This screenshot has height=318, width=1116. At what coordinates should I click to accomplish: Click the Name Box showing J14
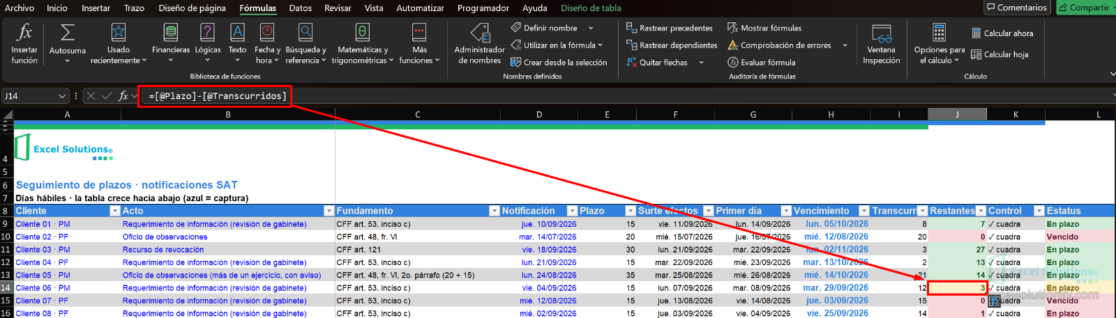(x=29, y=96)
